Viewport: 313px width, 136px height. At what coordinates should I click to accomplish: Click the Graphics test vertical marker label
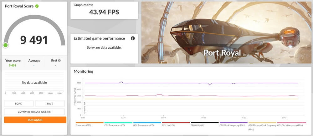pyautogui.click(x=85, y=108)
